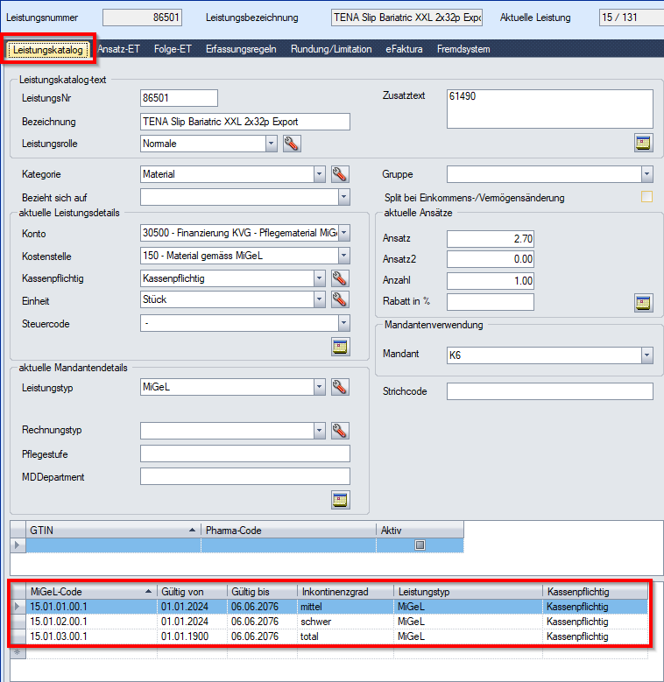Click the Anzahl field showing 1.00
The image size is (664, 682).
(x=491, y=280)
